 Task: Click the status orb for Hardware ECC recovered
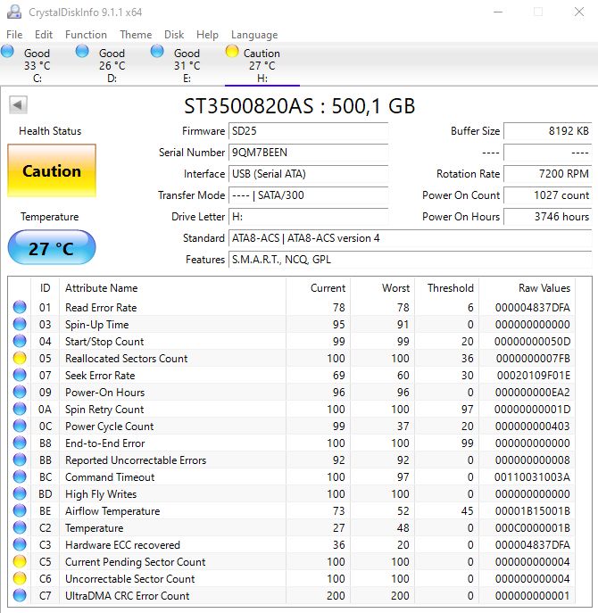[x=20, y=544]
